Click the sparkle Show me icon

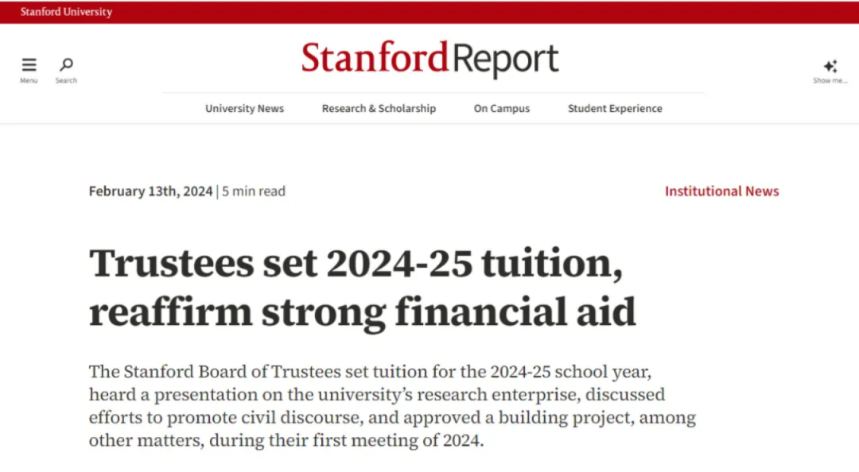830,66
